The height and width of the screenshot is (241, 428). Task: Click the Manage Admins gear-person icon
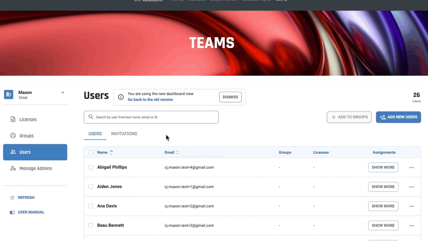tap(13, 168)
